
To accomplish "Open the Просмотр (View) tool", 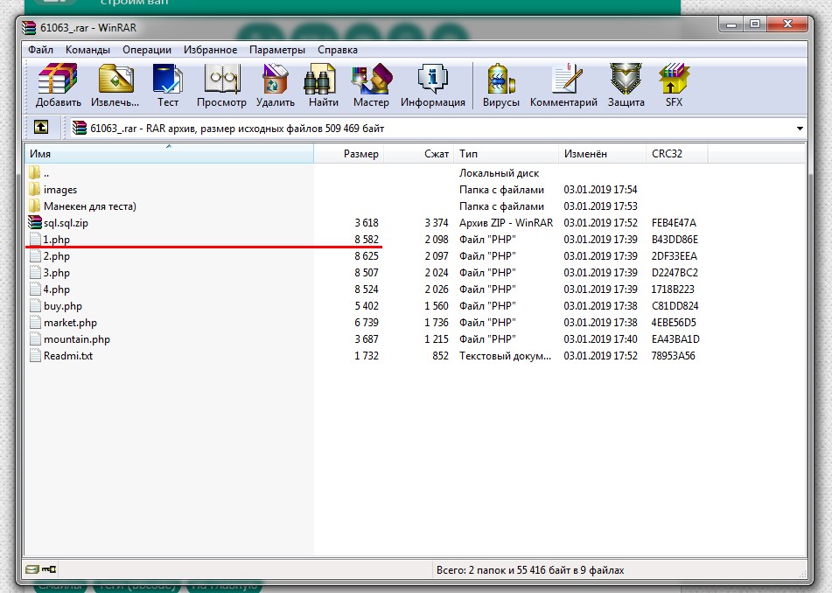I will click(222, 86).
